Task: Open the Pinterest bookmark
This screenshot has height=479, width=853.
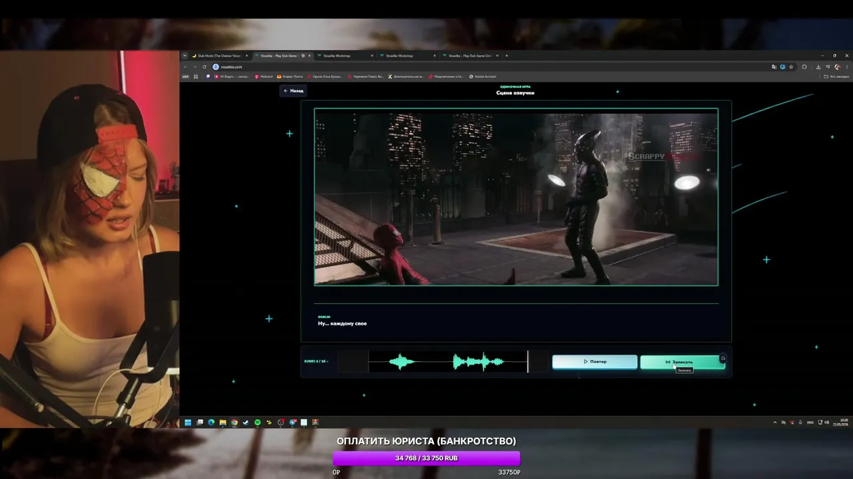Action: point(264,77)
